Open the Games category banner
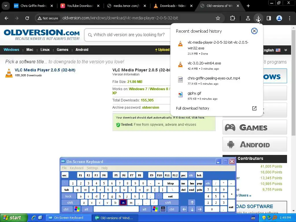The height and width of the screenshot is (222, 296). point(255,127)
